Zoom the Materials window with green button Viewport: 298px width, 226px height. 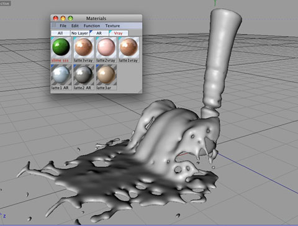click(x=71, y=19)
